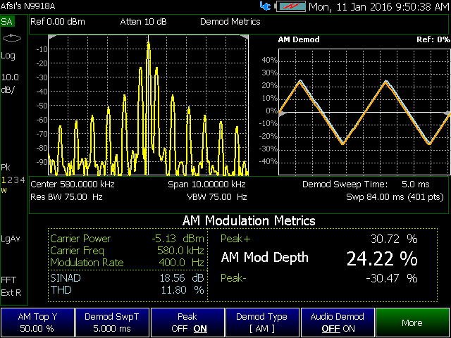This screenshot has height=338, width=451.
Task: Click the power plug charging icon
Action: pos(265,6)
